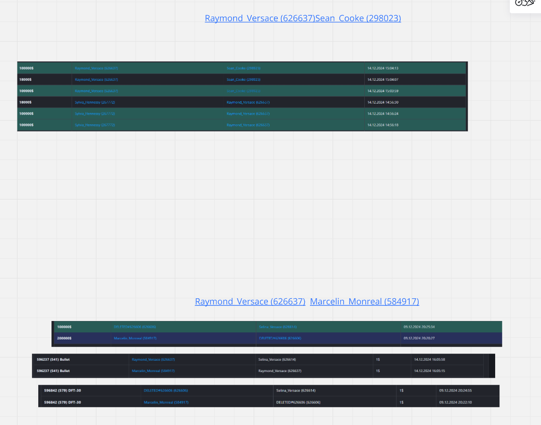Screen dimensions: 541x425
Task: Click Sean_Cooke in the 15:03:59 row
Action: tap(243, 91)
